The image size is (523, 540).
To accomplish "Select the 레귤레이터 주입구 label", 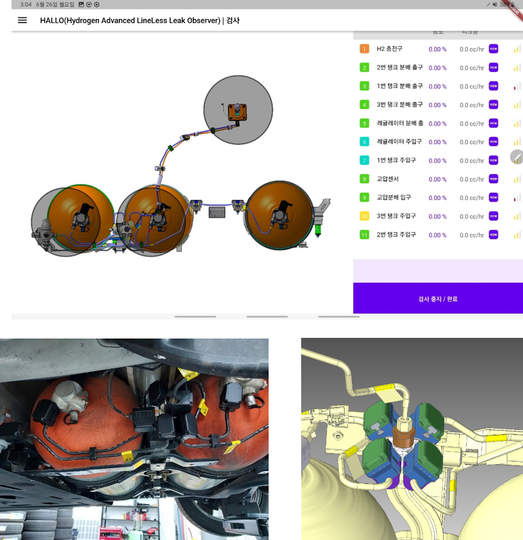I will pos(399,141).
